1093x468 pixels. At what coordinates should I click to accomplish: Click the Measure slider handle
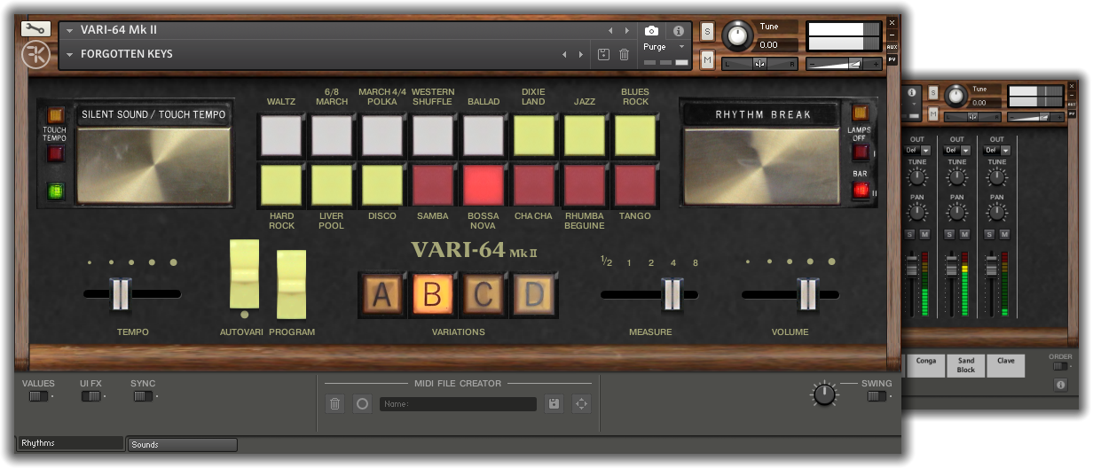tap(672, 294)
